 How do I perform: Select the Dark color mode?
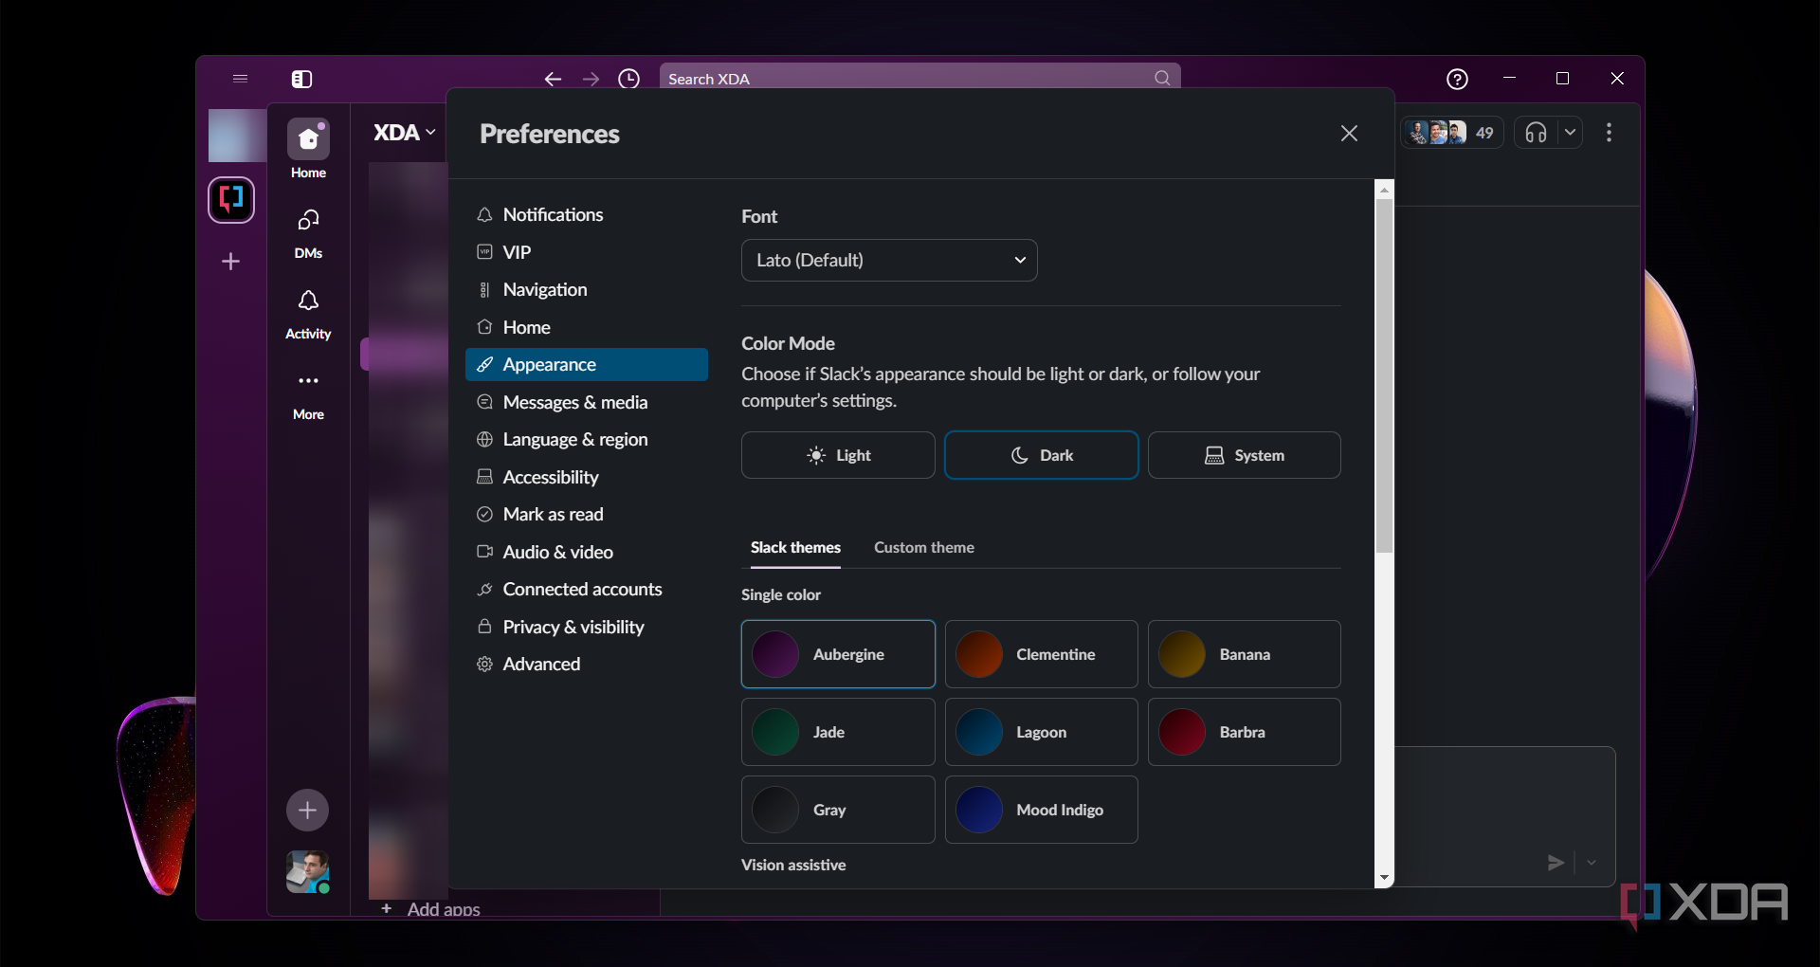[1041, 455]
